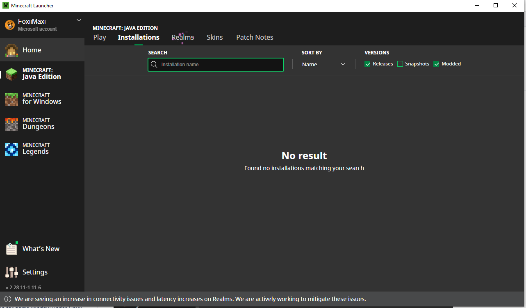Click the FoxiiMaxi account avatar icon
The image size is (526, 308).
tap(10, 25)
